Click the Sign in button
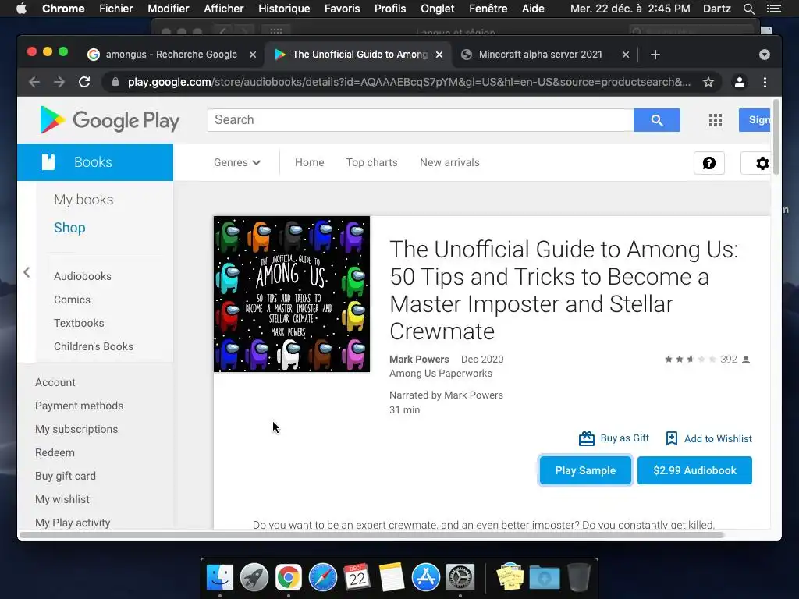799x599 pixels. (x=755, y=120)
